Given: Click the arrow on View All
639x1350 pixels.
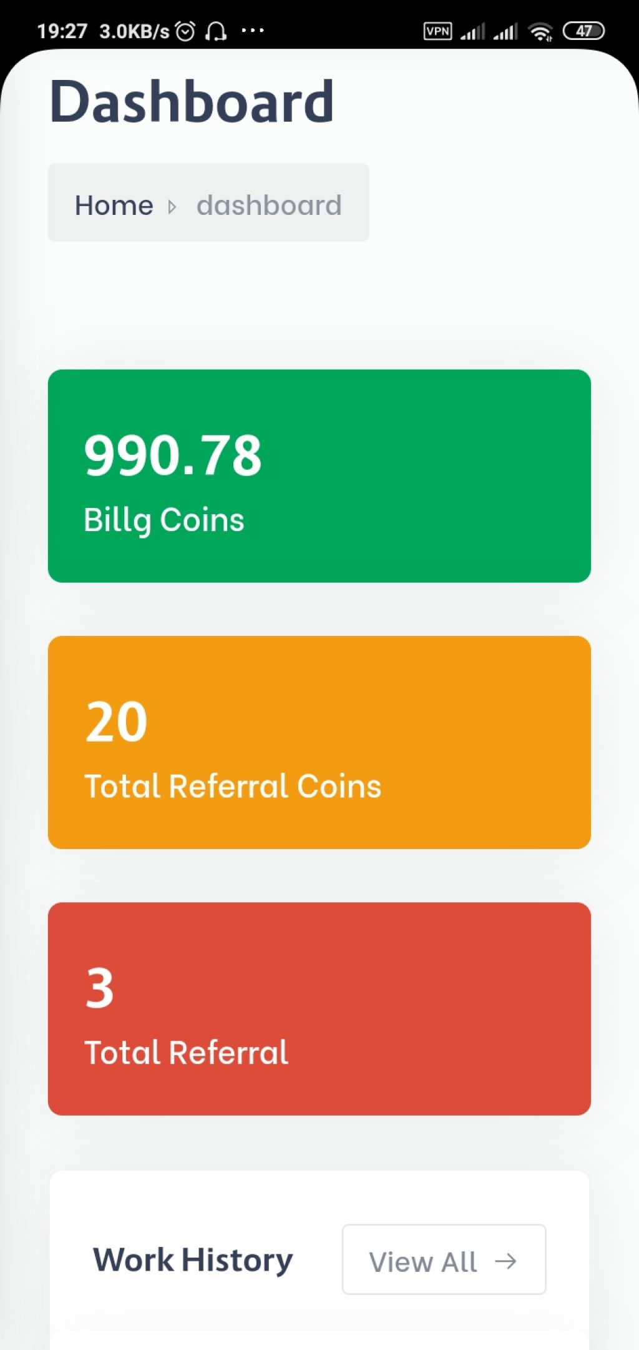Looking at the screenshot, I should click(x=505, y=1261).
